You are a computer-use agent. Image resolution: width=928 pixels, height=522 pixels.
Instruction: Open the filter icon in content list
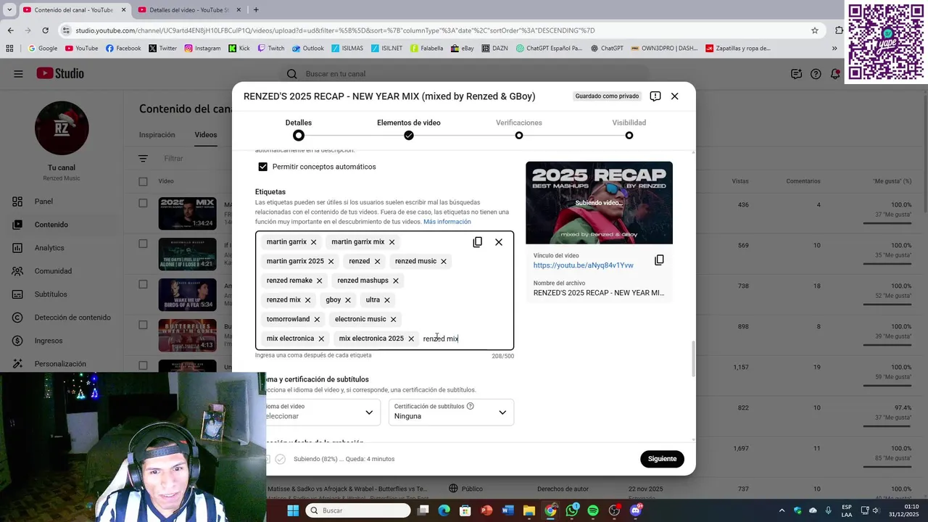tap(143, 159)
